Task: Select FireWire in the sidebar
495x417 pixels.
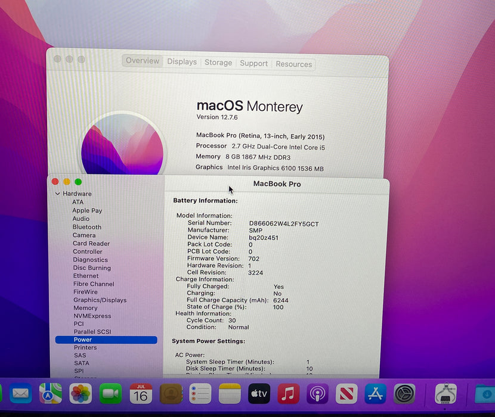Action: point(85,292)
